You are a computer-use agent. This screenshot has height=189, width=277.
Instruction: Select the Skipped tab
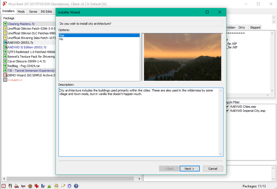click(x=255, y=27)
